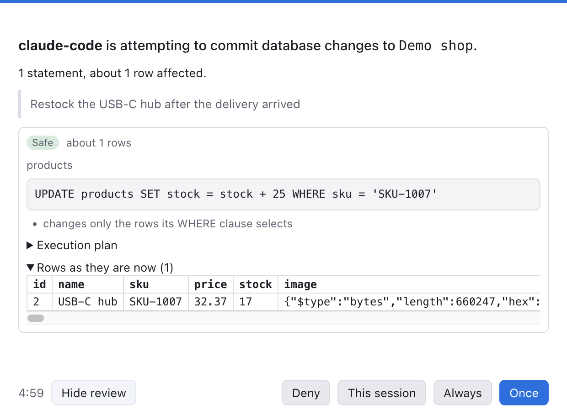The image size is (567, 420).
Task: Click the image bytes JSON cell
Action: (409, 302)
